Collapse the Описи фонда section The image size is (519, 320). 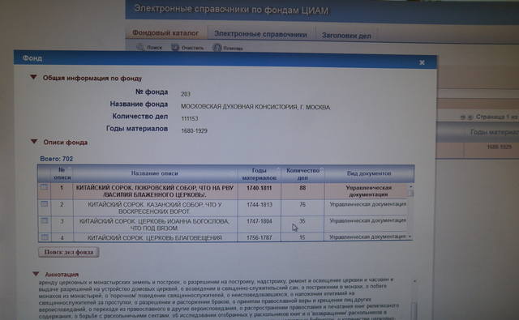pos(34,142)
